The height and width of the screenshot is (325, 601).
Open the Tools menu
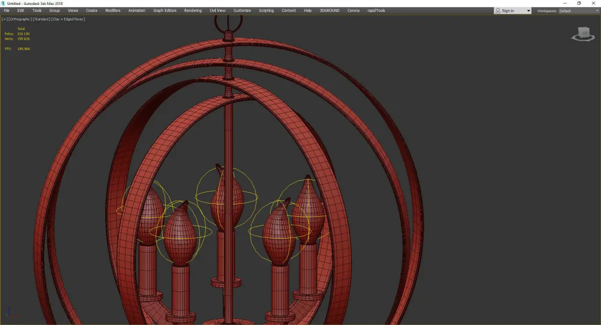37,10
